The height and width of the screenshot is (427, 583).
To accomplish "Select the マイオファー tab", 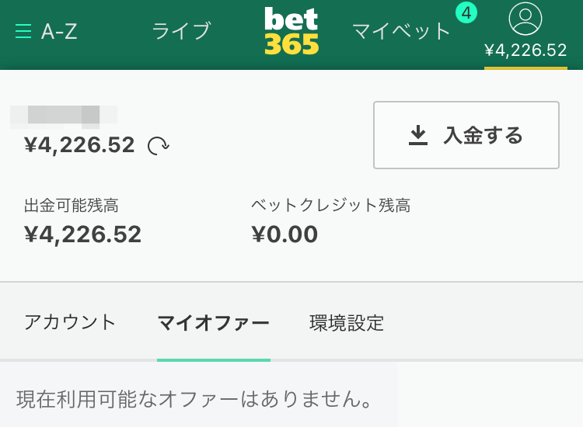I will point(214,323).
